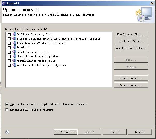Click The Eclipse Project Updates icon
This screenshot has width=156, height=139.
[x=14, y=56]
